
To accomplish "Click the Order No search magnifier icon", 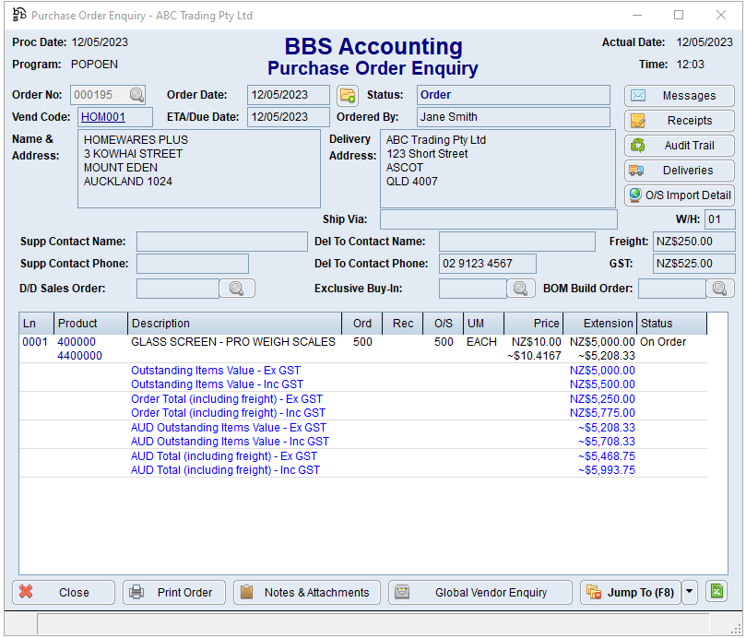I will coord(136,95).
